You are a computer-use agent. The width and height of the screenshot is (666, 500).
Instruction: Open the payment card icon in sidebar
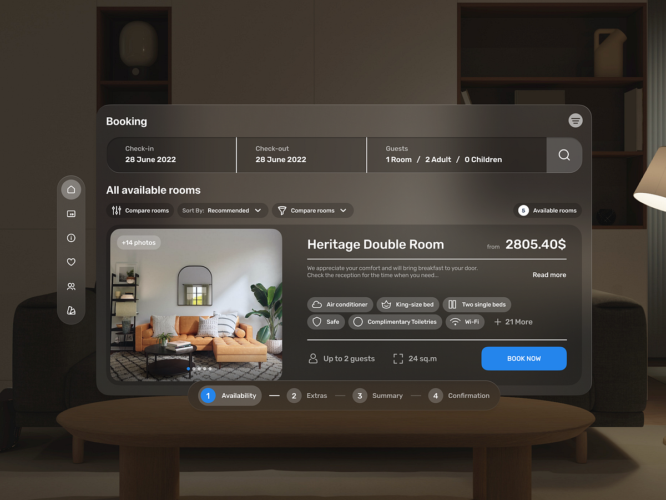tap(71, 213)
